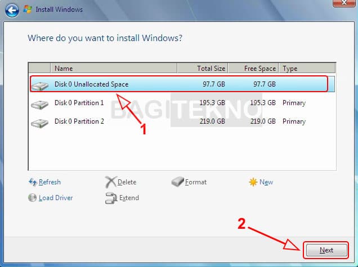Click the Windows flag logo in title bar
This screenshot has height=267, width=358.
click(x=28, y=10)
